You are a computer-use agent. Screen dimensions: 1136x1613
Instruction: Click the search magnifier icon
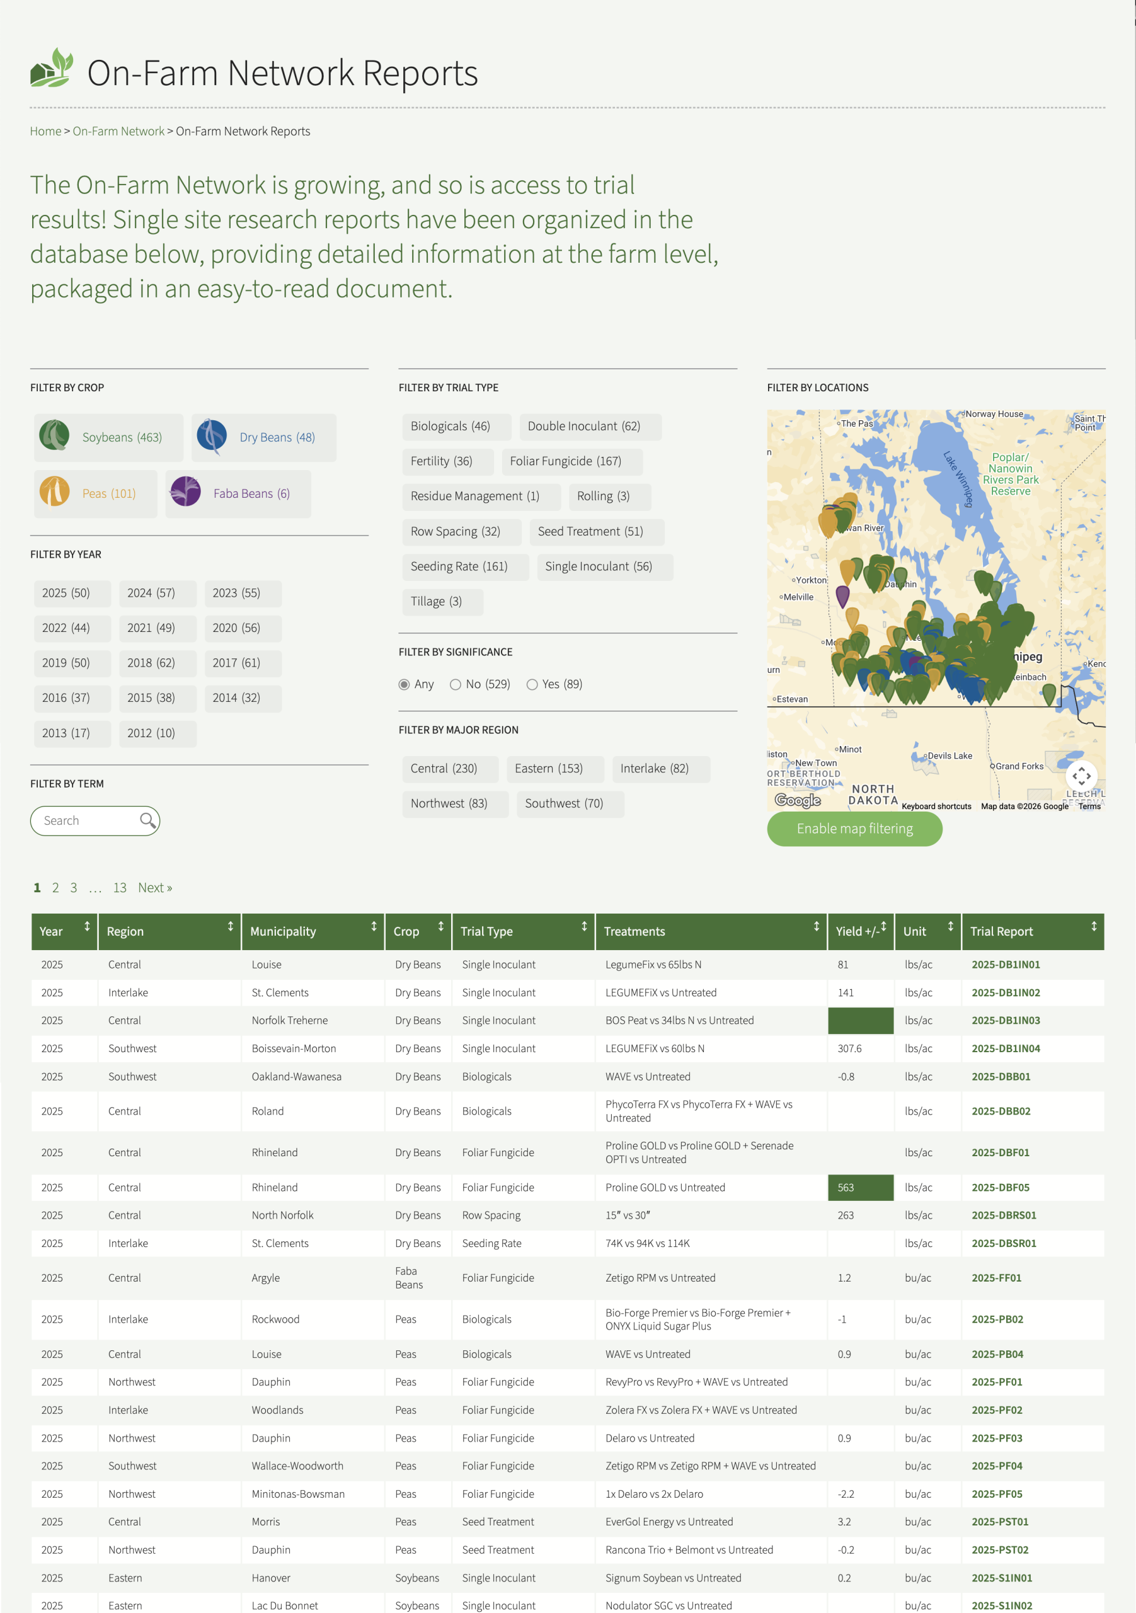pyautogui.click(x=147, y=820)
